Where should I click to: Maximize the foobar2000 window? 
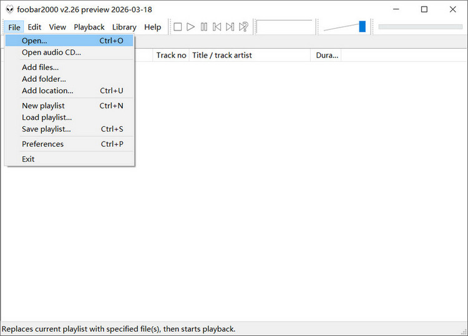(424, 9)
